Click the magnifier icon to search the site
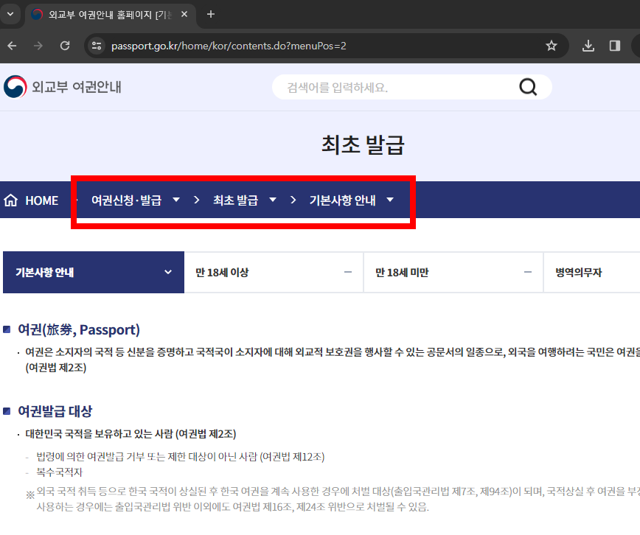640x535 pixels. [x=528, y=86]
